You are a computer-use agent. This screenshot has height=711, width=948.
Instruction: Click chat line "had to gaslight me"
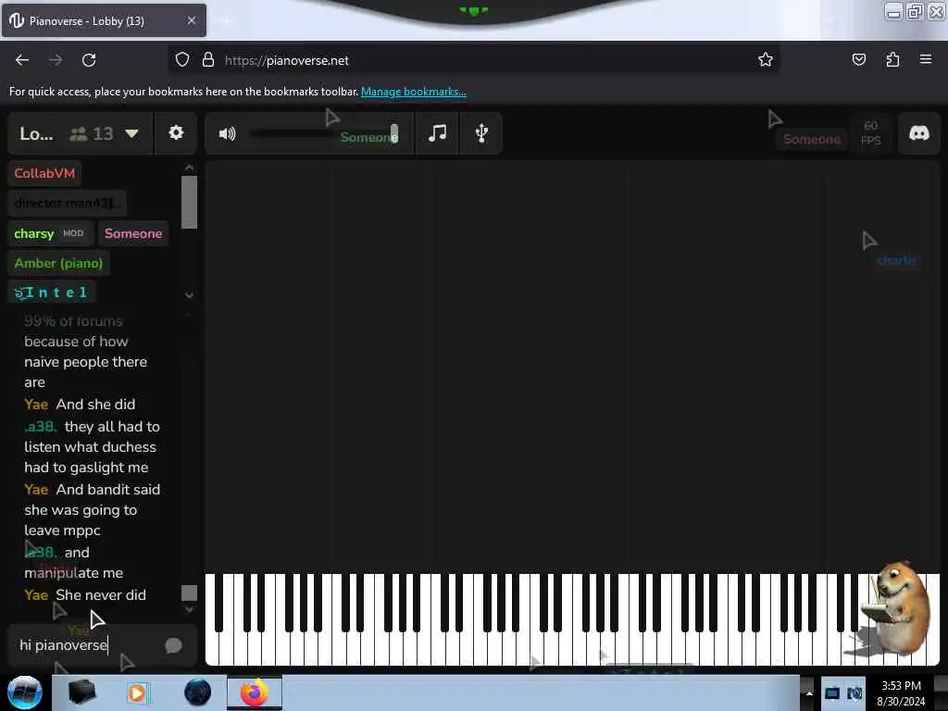tap(86, 468)
